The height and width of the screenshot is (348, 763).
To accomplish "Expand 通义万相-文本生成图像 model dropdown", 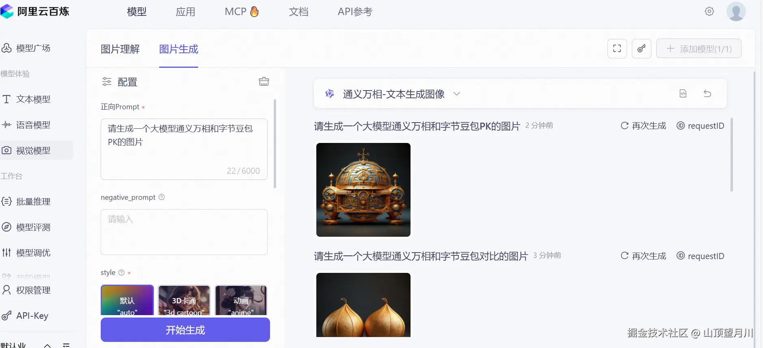I will (x=457, y=94).
